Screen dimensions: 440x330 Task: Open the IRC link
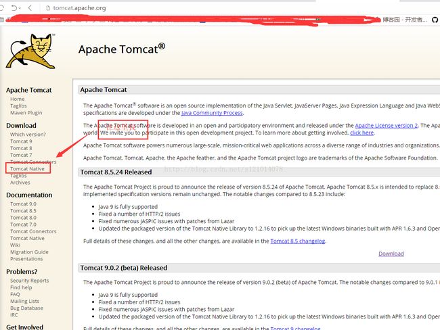pos(14,315)
